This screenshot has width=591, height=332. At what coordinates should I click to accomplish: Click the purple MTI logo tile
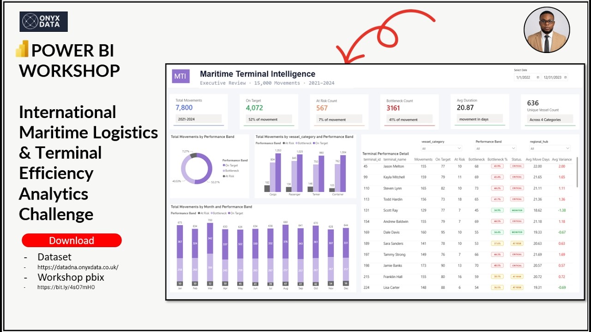(181, 76)
